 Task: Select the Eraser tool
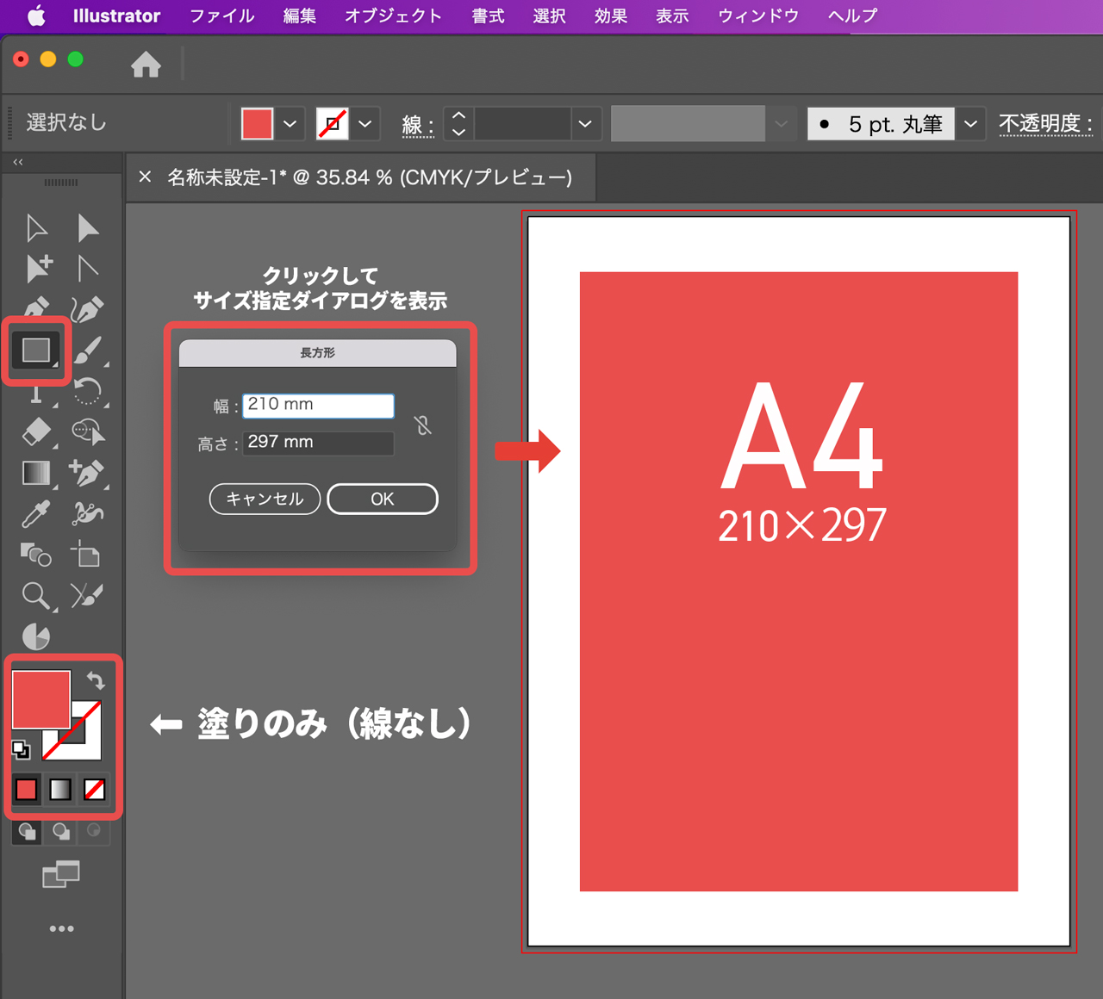36,432
